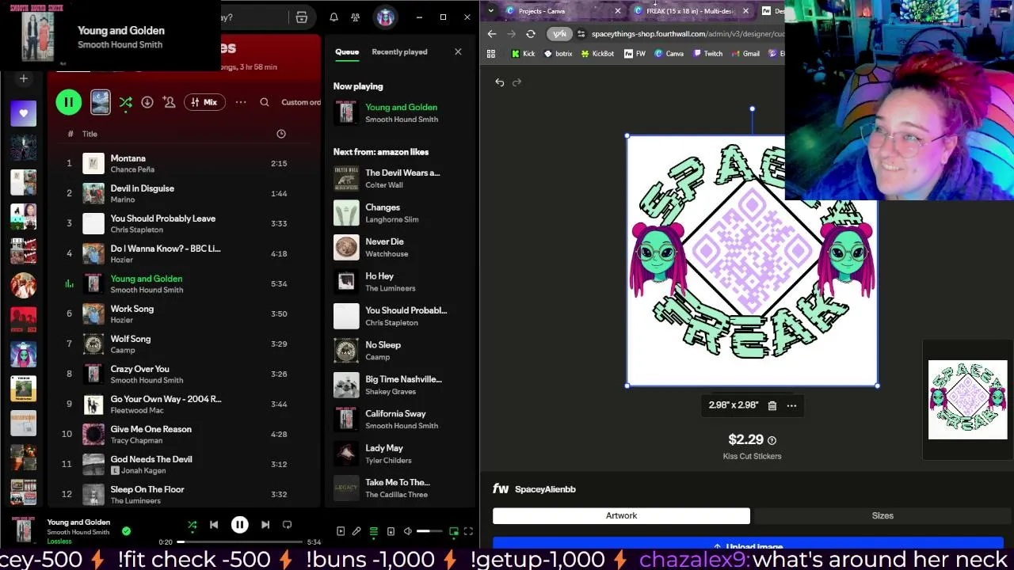
Task: Open the Mix button in Spotify
Action: (x=203, y=102)
